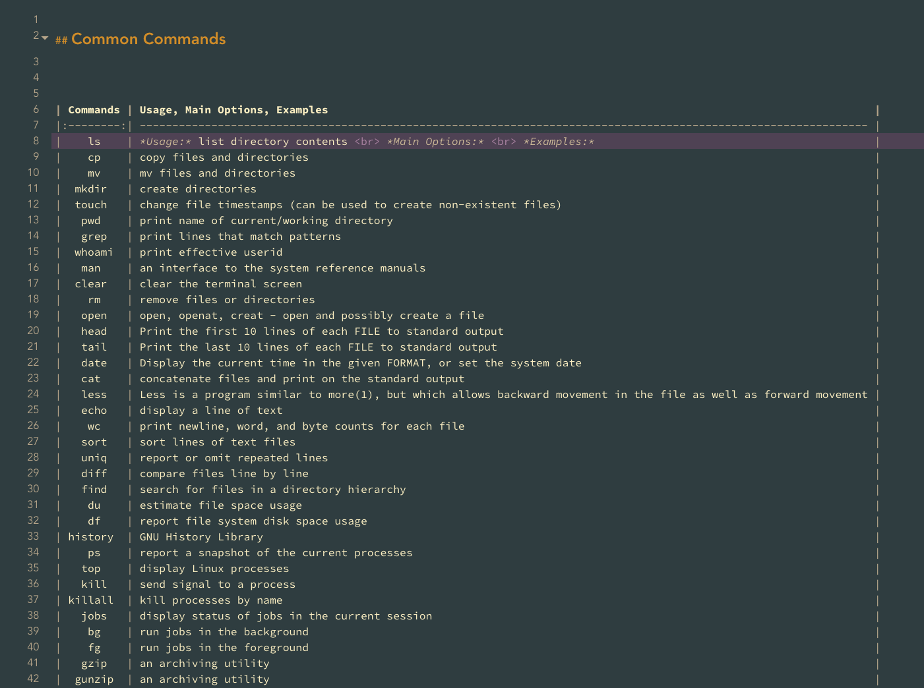The width and height of the screenshot is (924, 688).
Task: Click the "top" command cell
Action: click(91, 569)
